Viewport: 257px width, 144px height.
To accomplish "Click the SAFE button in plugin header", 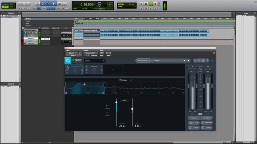I will (x=102, y=56).
